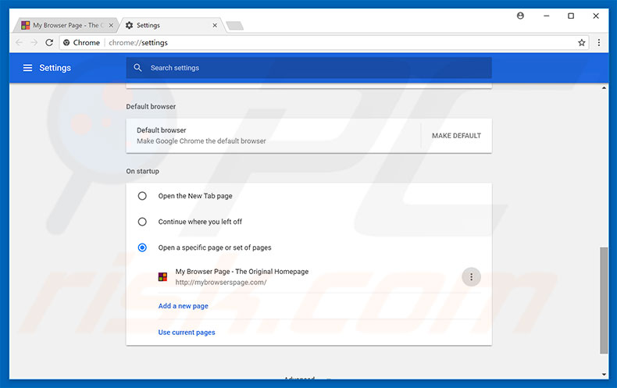
Task: Open the Chrome profile icon
Action: [x=520, y=16]
